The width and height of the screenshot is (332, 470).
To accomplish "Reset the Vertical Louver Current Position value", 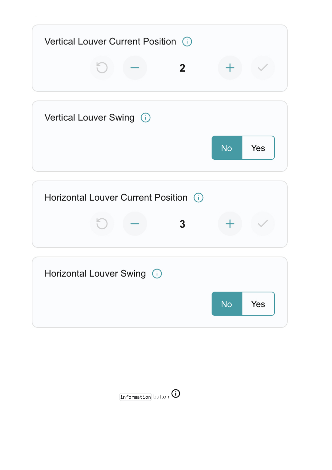I will pyautogui.click(x=102, y=68).
